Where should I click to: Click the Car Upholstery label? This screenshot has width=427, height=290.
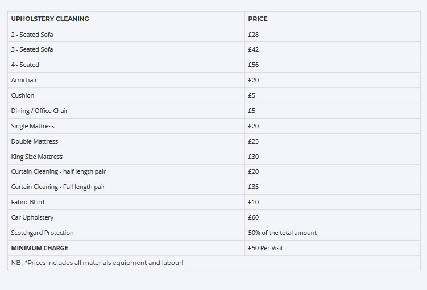(x=32, y=218)
